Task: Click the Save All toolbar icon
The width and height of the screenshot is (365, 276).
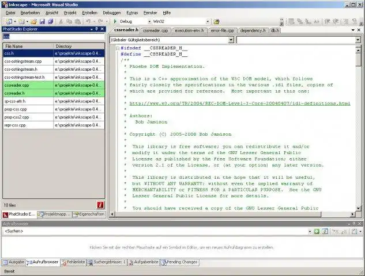Action: coord(51,22)
